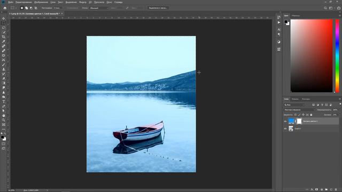Select the Crop tool
The width and height of the screenshot is (342, 192).
[x=4, y=37]
